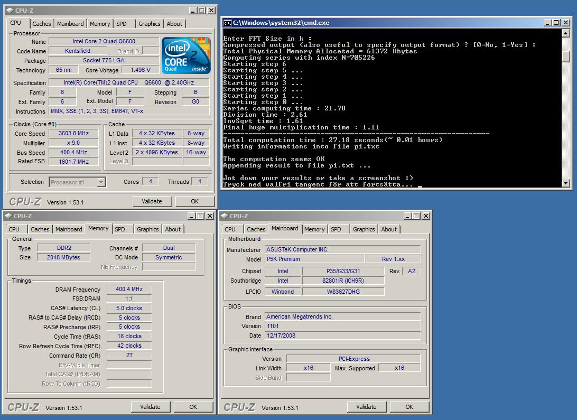Click the Rated FSB value 1601.7 MHz
Image resolution: width=577 pixels, height=420 pixels.
point(73,162)
